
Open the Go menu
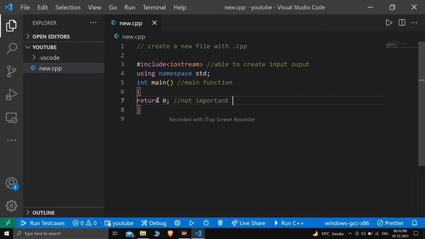[x=113, y=7]
